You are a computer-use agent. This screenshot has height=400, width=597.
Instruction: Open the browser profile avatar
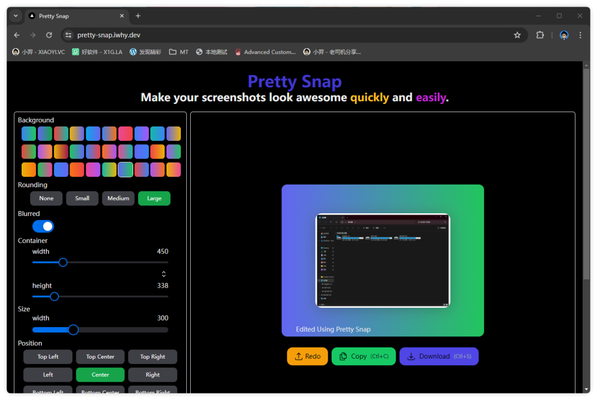[x=564, y=35]
